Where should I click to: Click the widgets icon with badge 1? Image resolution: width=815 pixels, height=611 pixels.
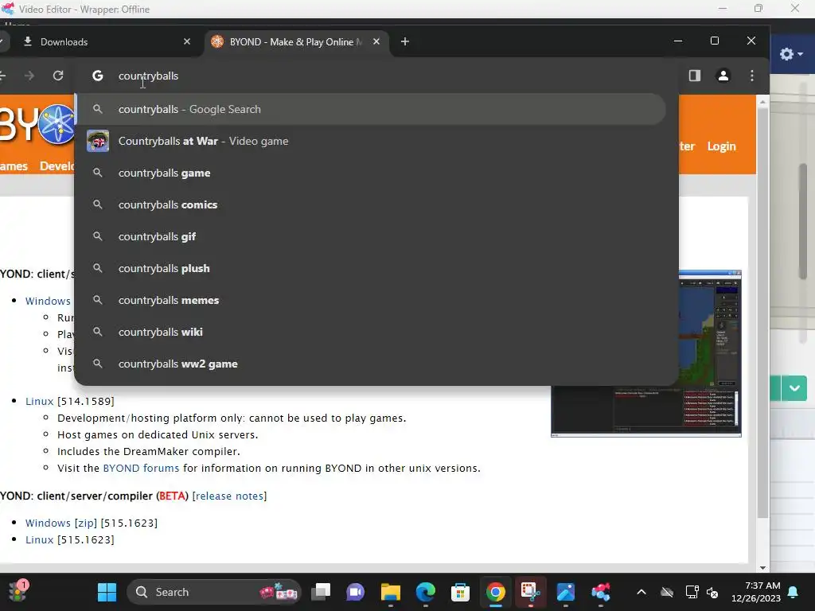coord(18,591)
